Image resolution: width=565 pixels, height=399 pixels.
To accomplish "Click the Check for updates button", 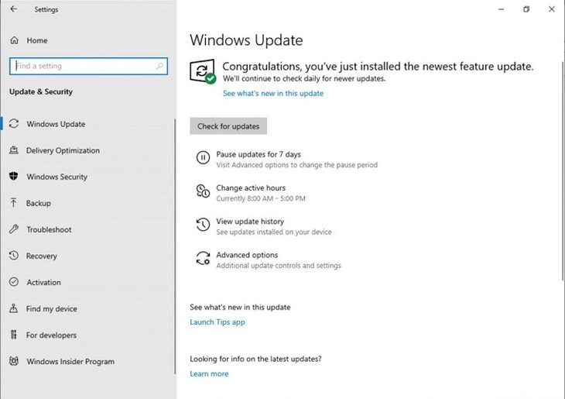I will pos(228,126).
